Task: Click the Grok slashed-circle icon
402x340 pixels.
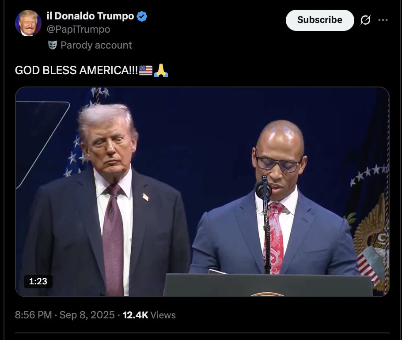Action: tap(365, 20)
